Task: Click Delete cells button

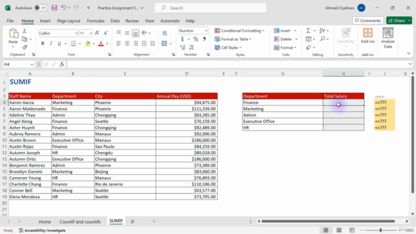Action: [283, 39]
